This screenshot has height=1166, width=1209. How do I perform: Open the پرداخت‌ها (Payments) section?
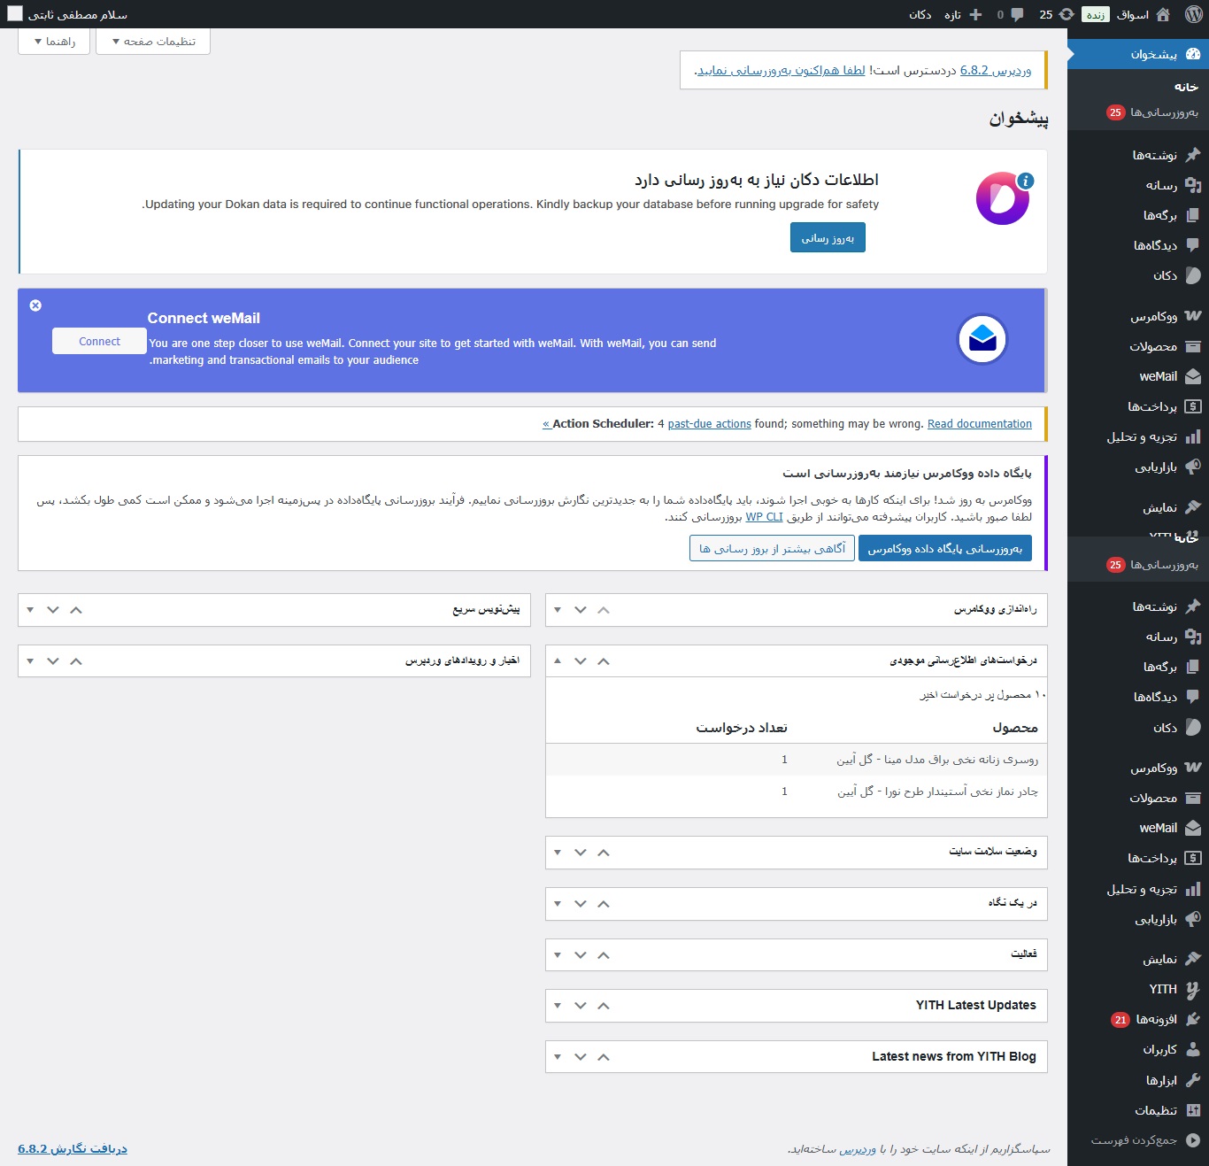pyautogui.click(x=1159, y=405)
